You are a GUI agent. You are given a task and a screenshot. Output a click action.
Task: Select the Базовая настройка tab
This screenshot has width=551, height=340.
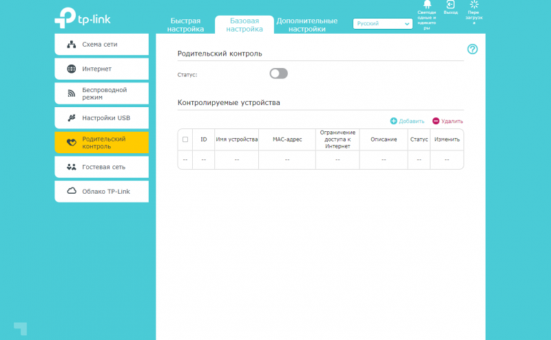[245, 25]
